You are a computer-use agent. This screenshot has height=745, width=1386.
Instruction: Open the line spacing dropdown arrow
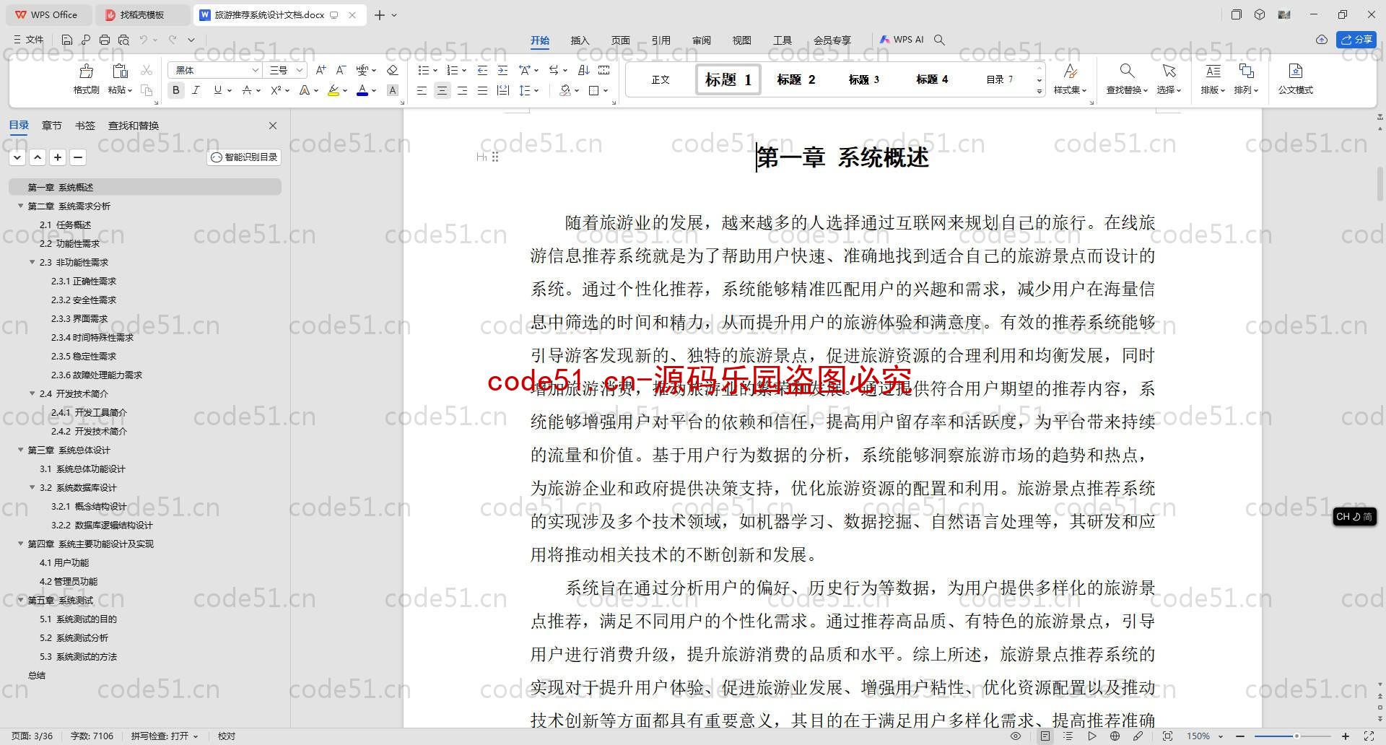pyautogui.click(x=536, y=91)
